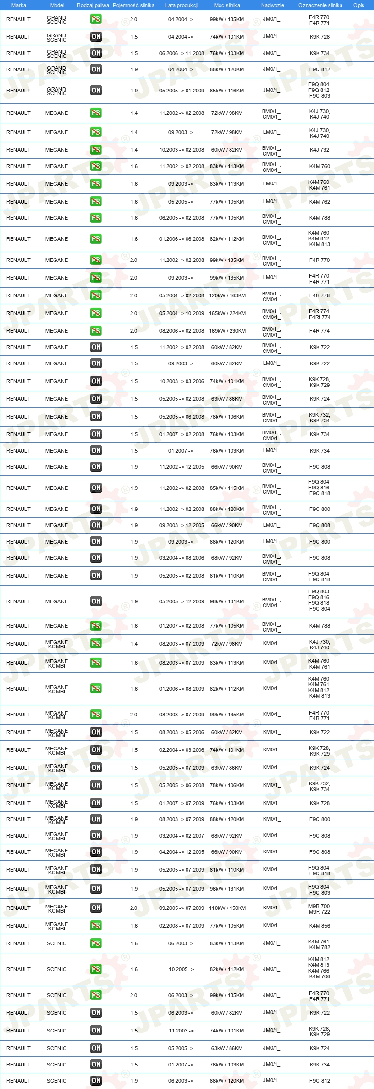Image resolution: width=374 pixels, height=1089 pixels.
Task: Click the petrol icon for MEGANE 169kW/230KM
Action: pyautogui.click(x=96, y=331)
